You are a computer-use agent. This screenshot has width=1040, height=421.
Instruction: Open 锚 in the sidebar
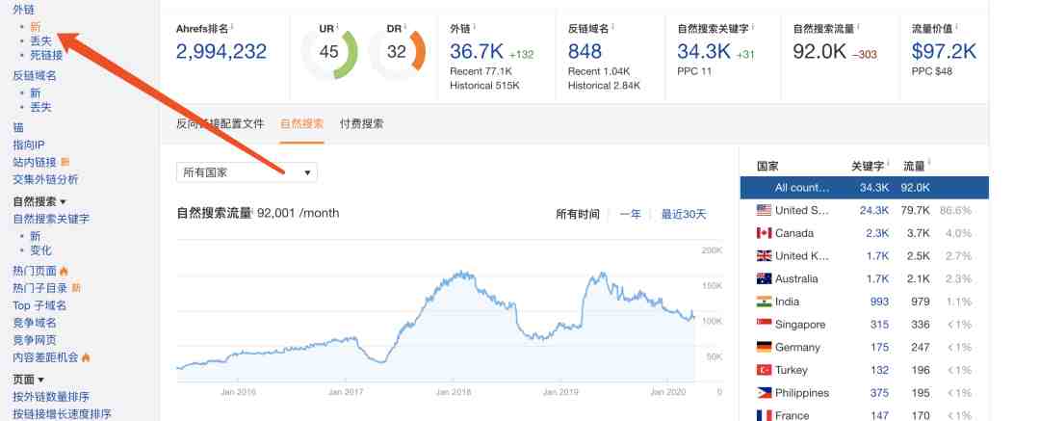click(18, 127)
